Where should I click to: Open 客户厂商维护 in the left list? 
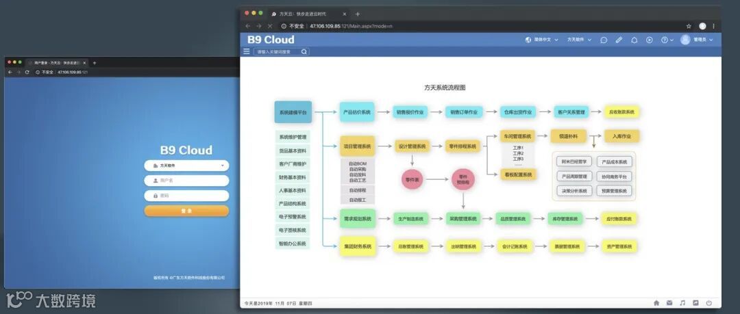(x=293, y=164)
